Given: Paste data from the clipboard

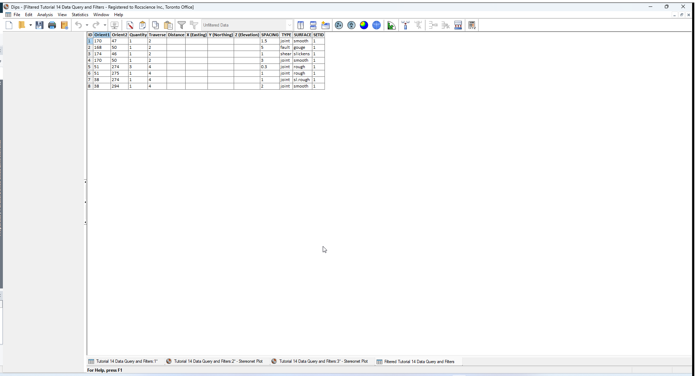Looking at the screenshot, I should (168, 25).
